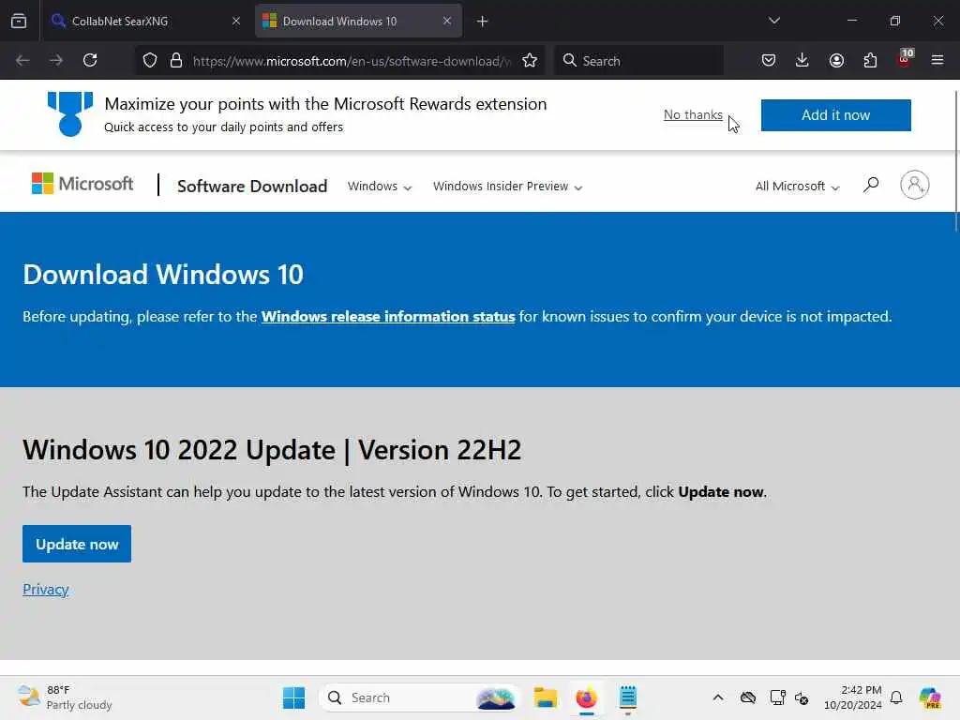Close the Download Windows 10 tab
The width and height of the screenshot is (960, 720).
(447, 21)
